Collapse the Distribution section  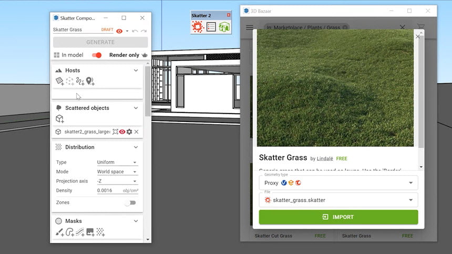click(136, 147)
